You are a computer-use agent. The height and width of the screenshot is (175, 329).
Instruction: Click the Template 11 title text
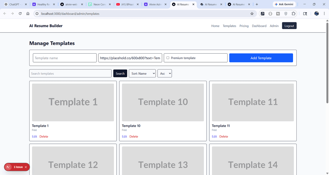[221, 126]
